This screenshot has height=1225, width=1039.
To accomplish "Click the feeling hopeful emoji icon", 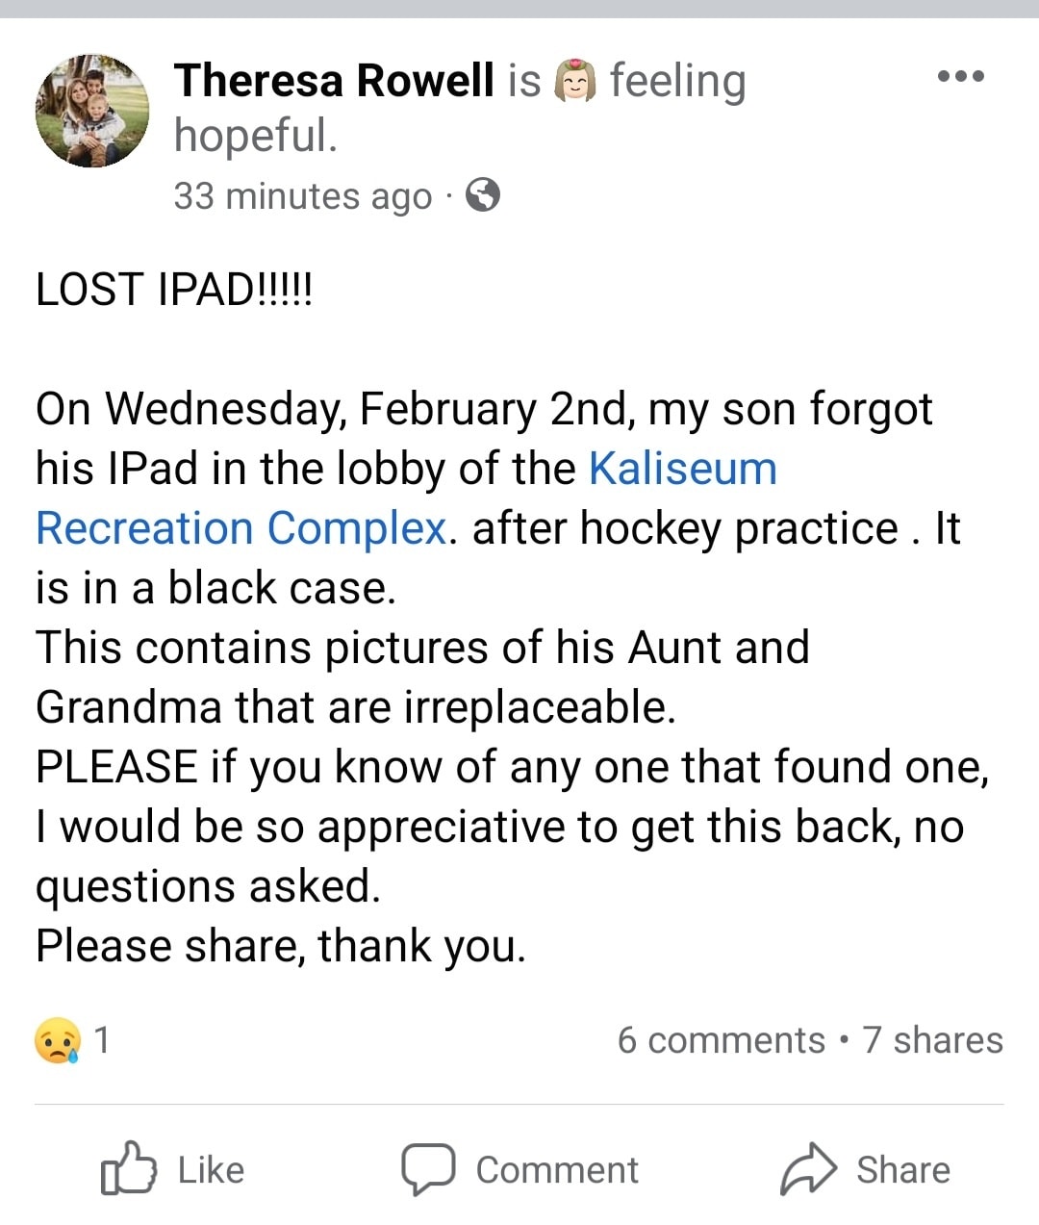I will click(575, 81).
